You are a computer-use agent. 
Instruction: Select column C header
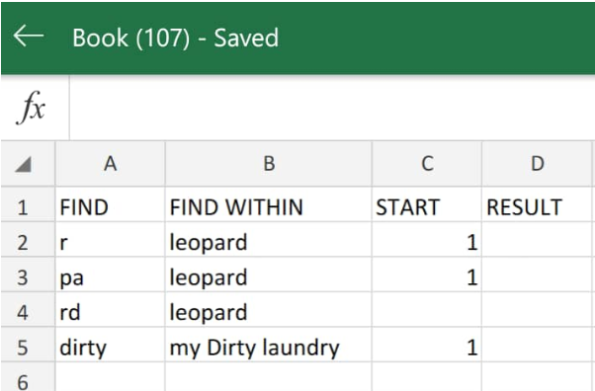(x=427, y=164)
